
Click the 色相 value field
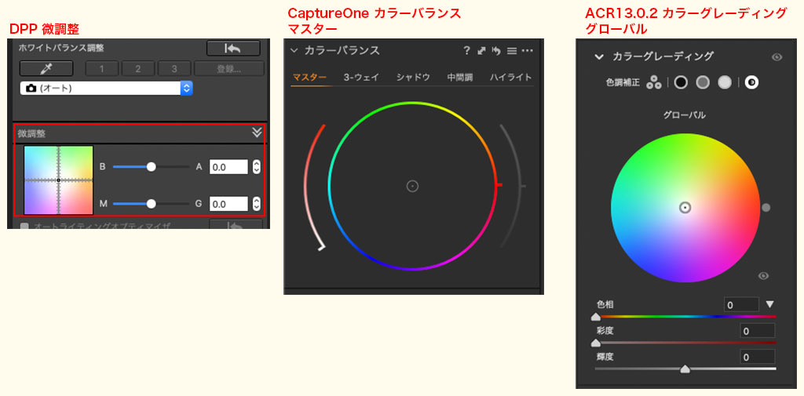coord(741,305)
